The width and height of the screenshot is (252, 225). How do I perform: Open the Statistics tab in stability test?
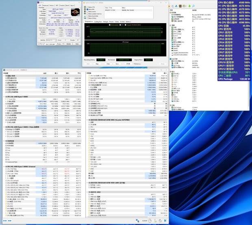point(128,21)
